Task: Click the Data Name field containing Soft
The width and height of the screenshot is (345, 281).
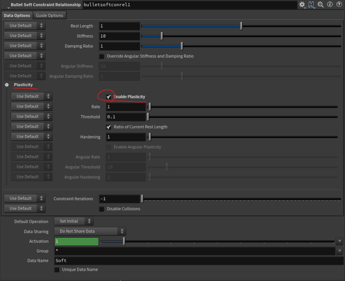Action: [199, 261]
